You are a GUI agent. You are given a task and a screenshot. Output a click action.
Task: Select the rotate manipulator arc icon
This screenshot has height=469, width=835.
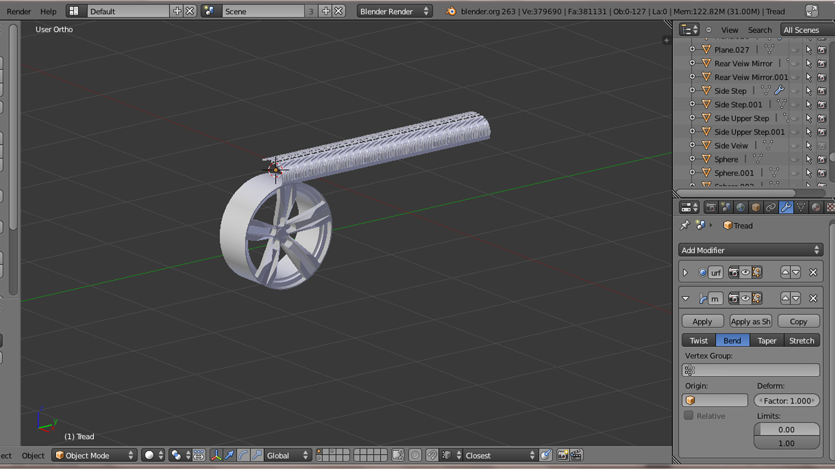243,455
